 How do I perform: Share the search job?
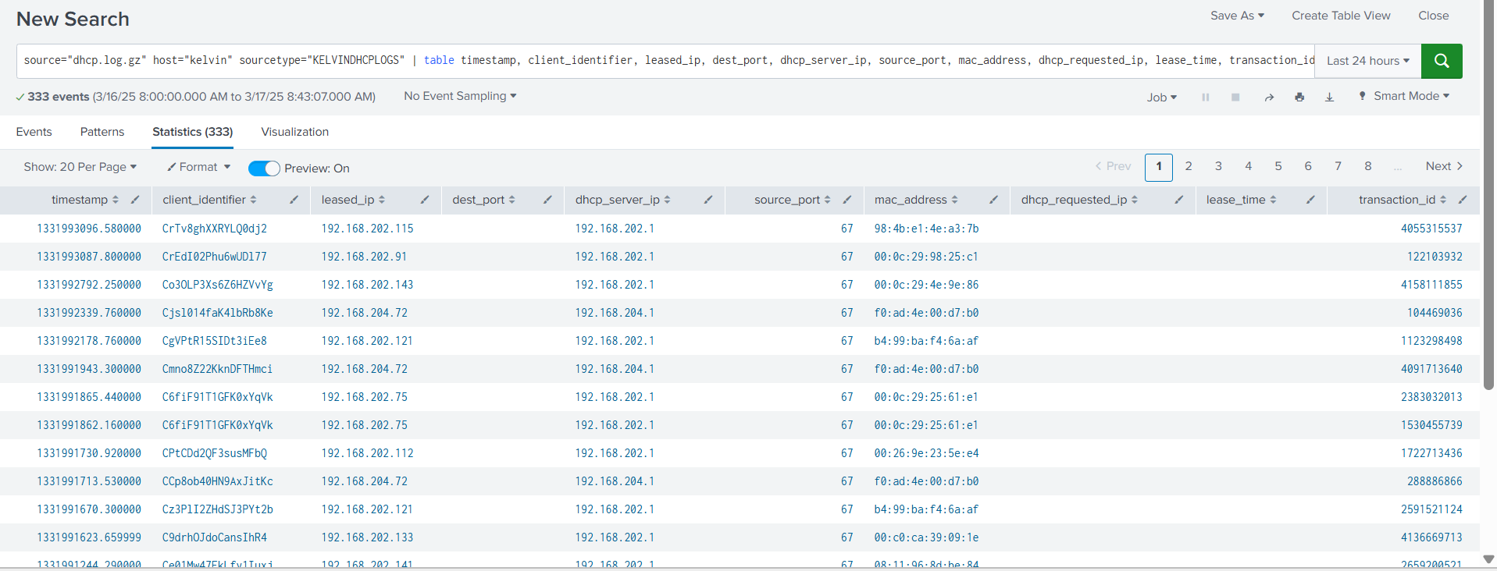tap(1269, 98)
